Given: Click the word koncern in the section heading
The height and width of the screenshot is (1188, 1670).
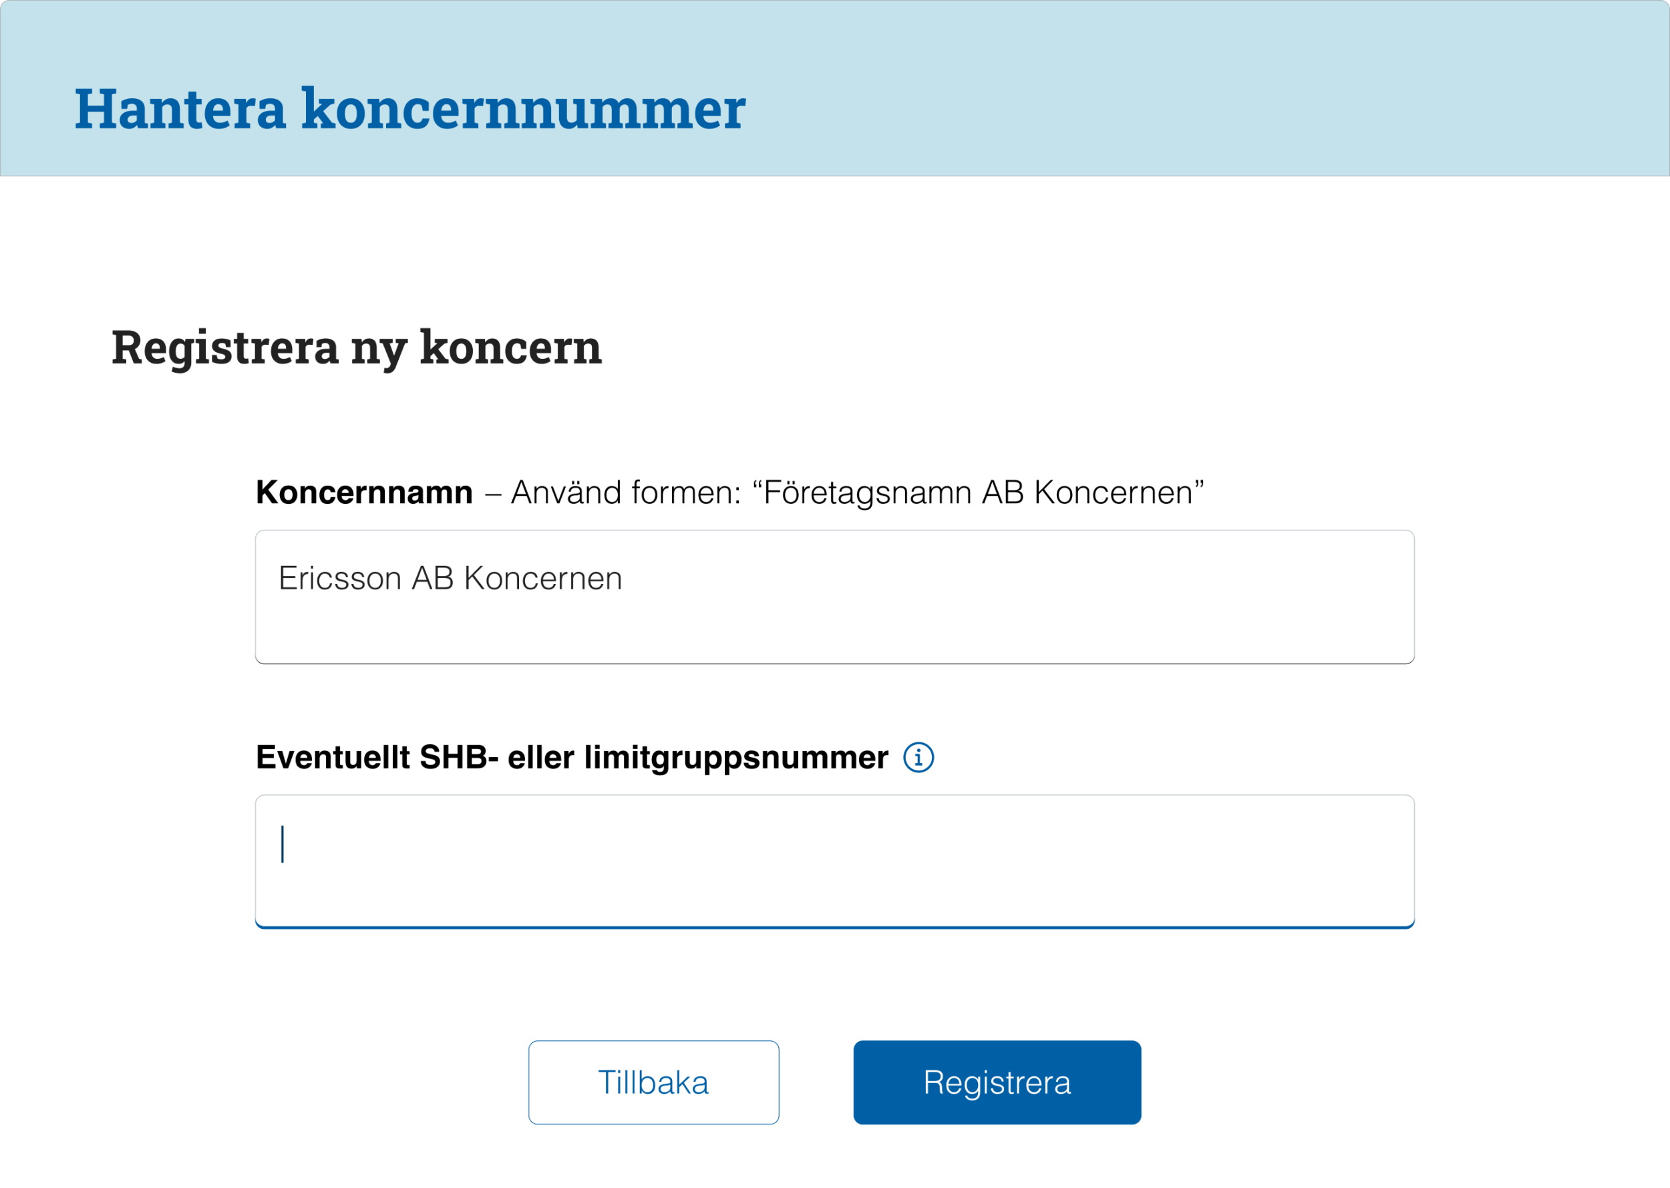Looking at the screenshot, I should pyautogui.click(x=510, y=347).
